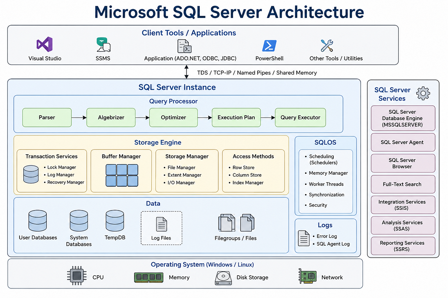Click the Worker Threads bullet
Image resolution: width=448 pixels, height=298 pixels.
[324, 184]
